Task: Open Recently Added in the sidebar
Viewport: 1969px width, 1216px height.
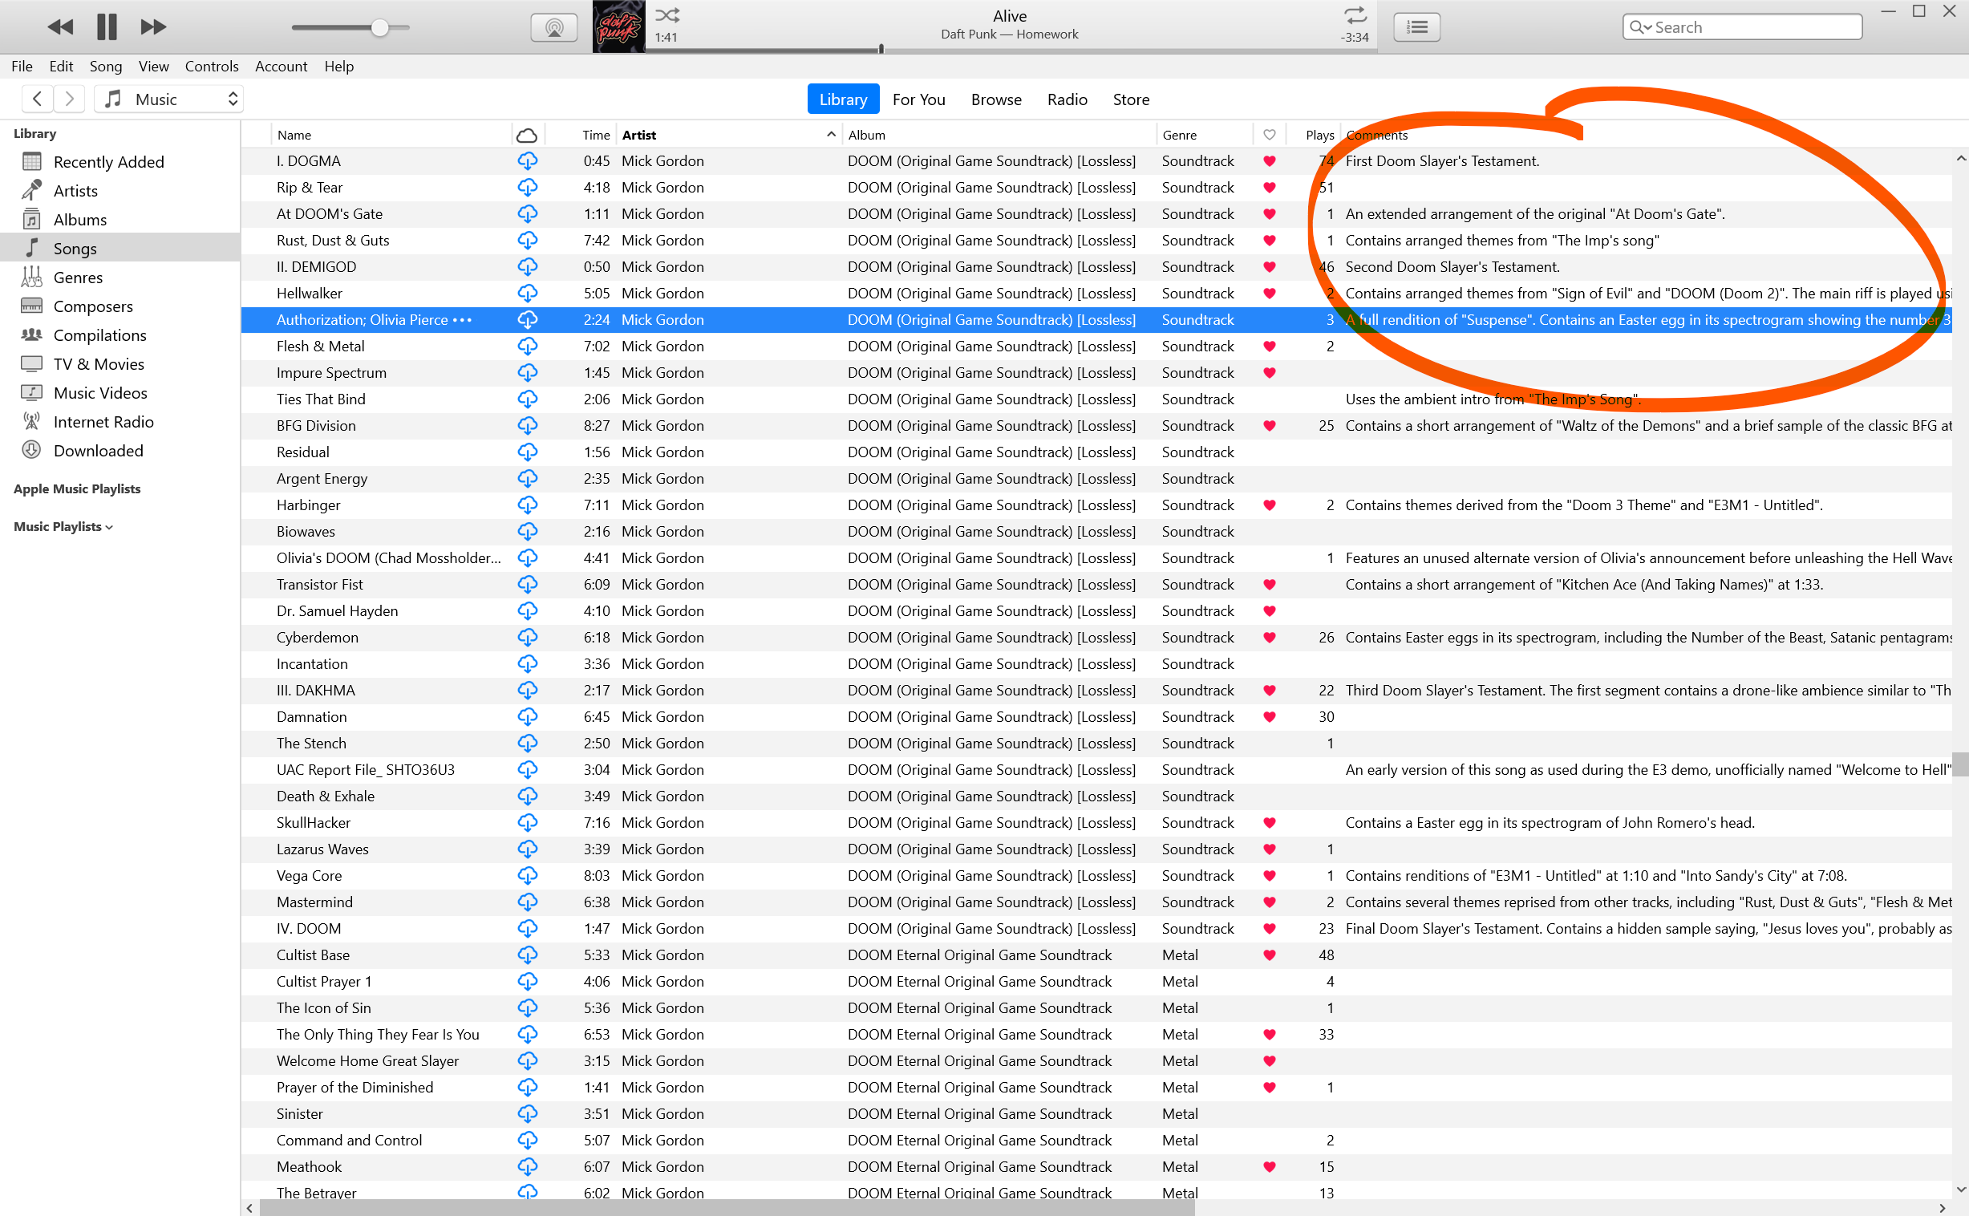Action: click(x=108, y=163)
